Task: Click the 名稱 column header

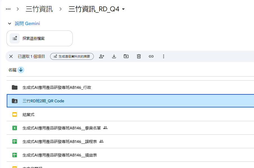Action: pos(12,70)
